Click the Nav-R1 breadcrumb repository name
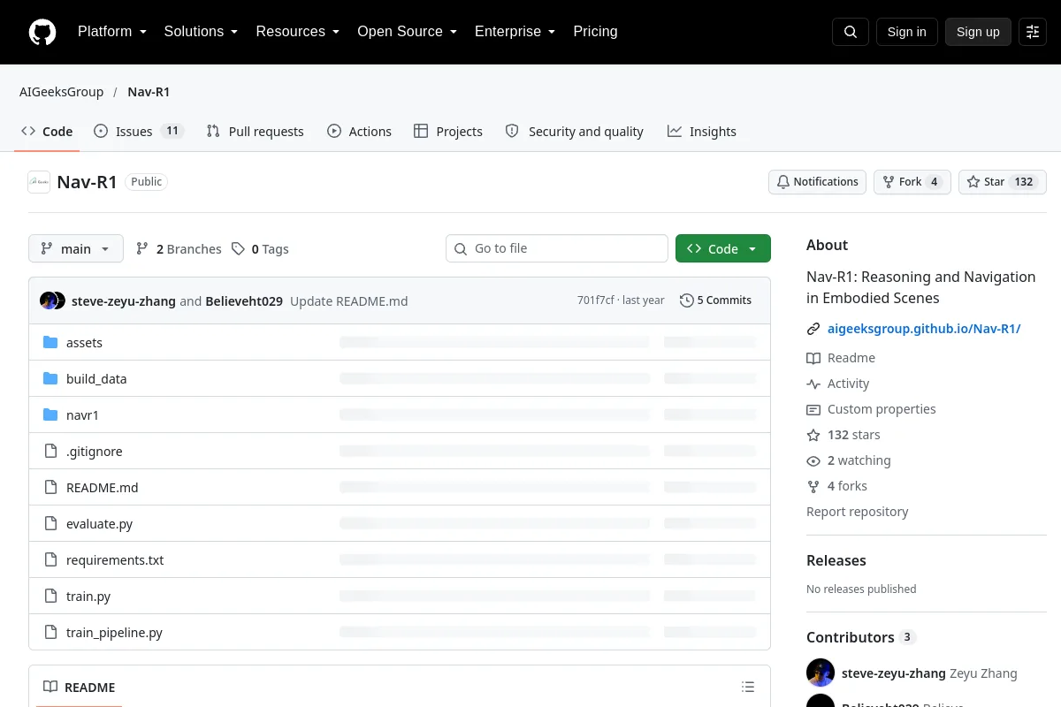The height and width of the screenshot is (707, 1061). coord(149,92)
